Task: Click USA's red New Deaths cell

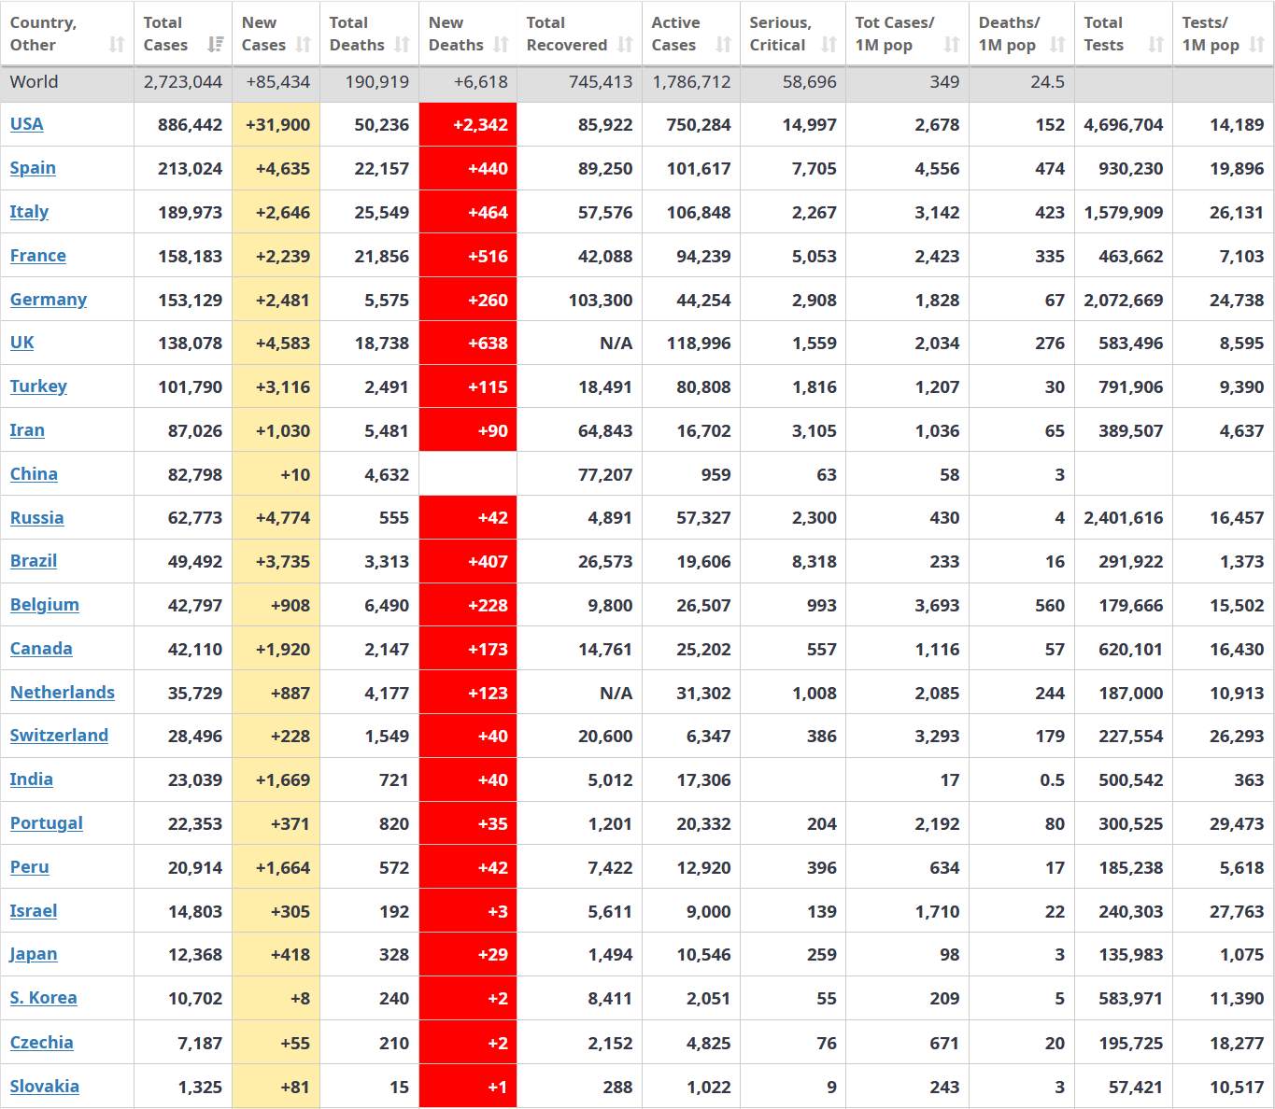Action: (468, 124)
